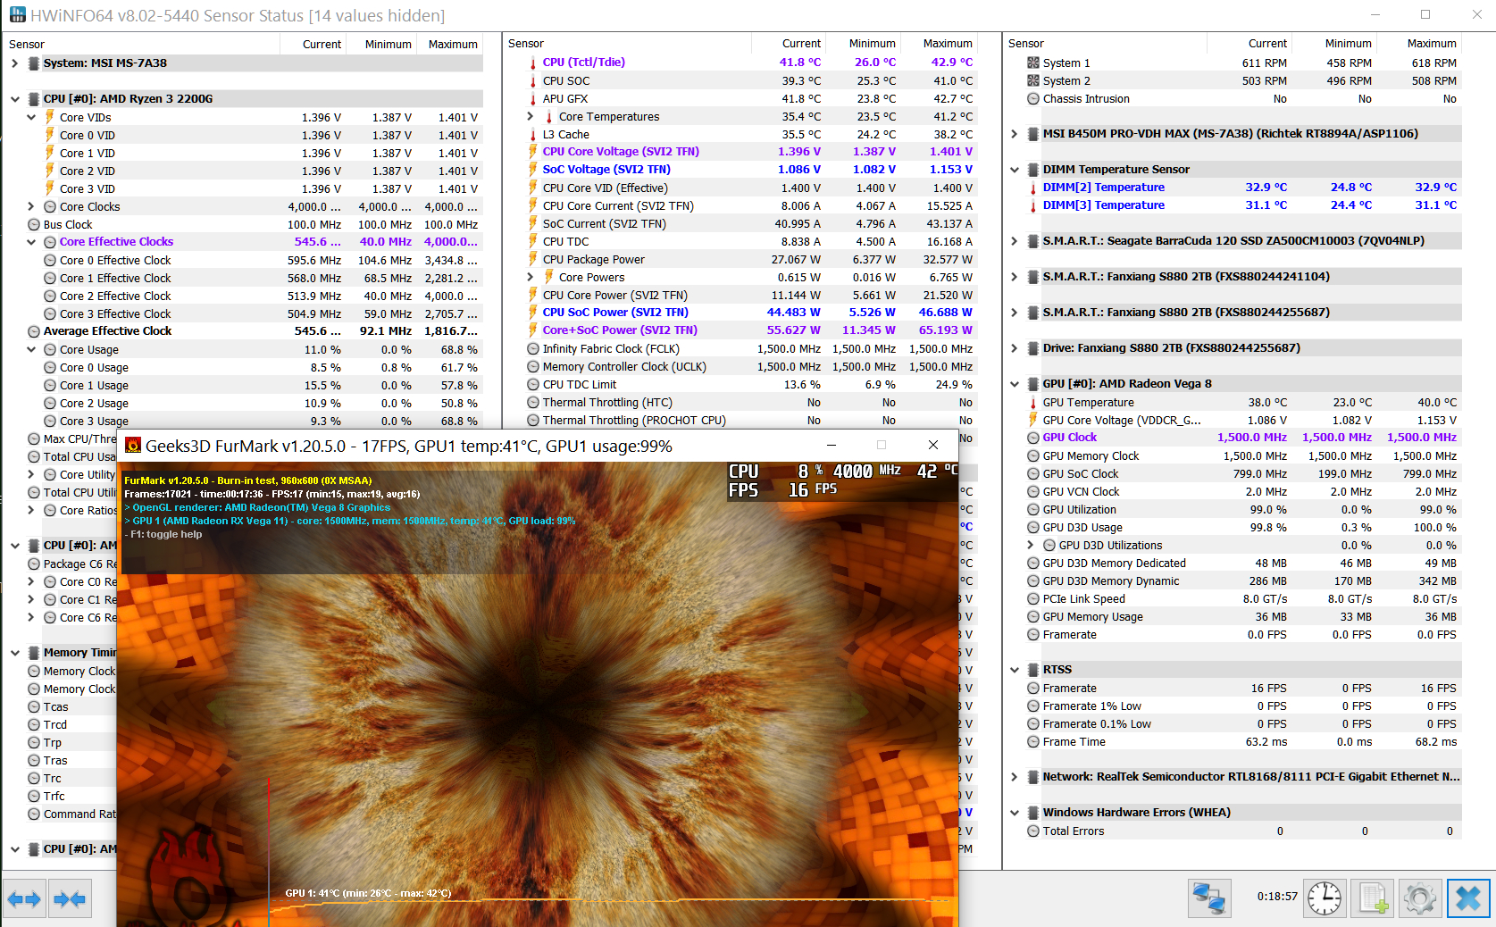Click the thermometer icon beside GPU Temperature

(x=1033, y=402)
